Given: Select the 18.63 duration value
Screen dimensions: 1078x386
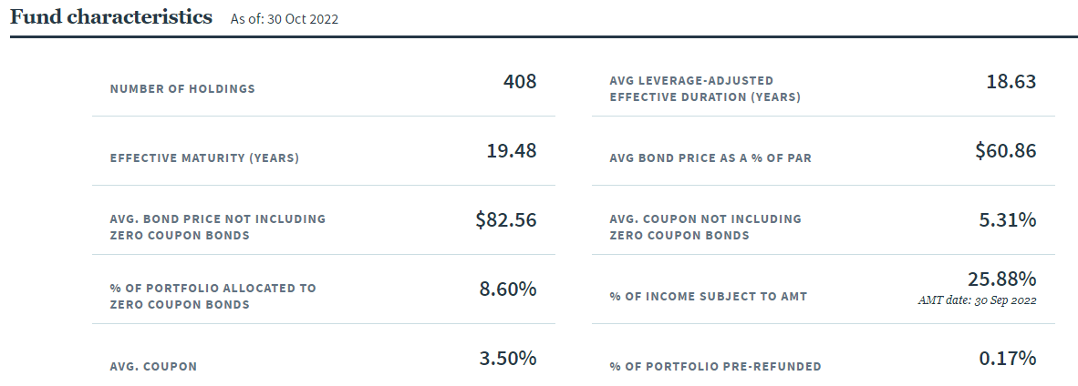Looking at the screenshot, I should click(x=1011, y=81).
